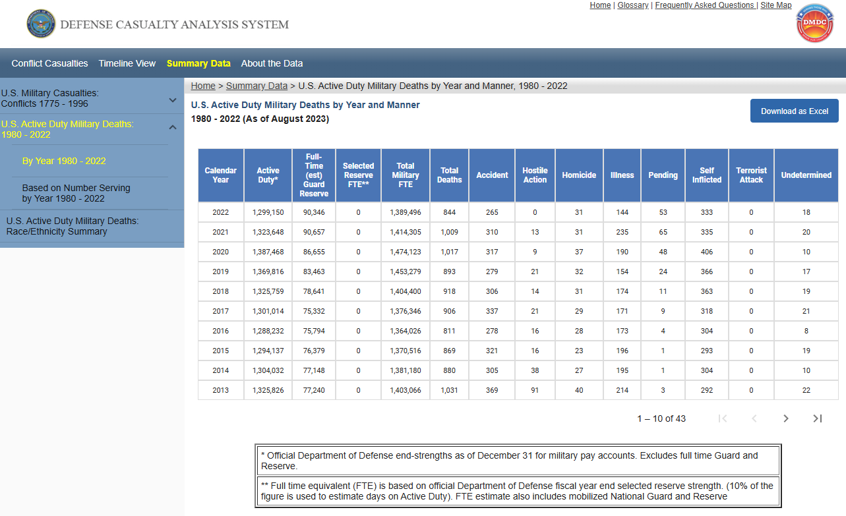Click the Department of Defense seal logo
This screenshot has height=516, width=846.
(41, 24)
